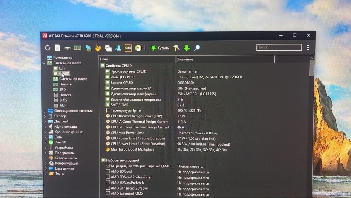Toggle AMD 3DNowPrefetch checkbox

tap(108, 182)
